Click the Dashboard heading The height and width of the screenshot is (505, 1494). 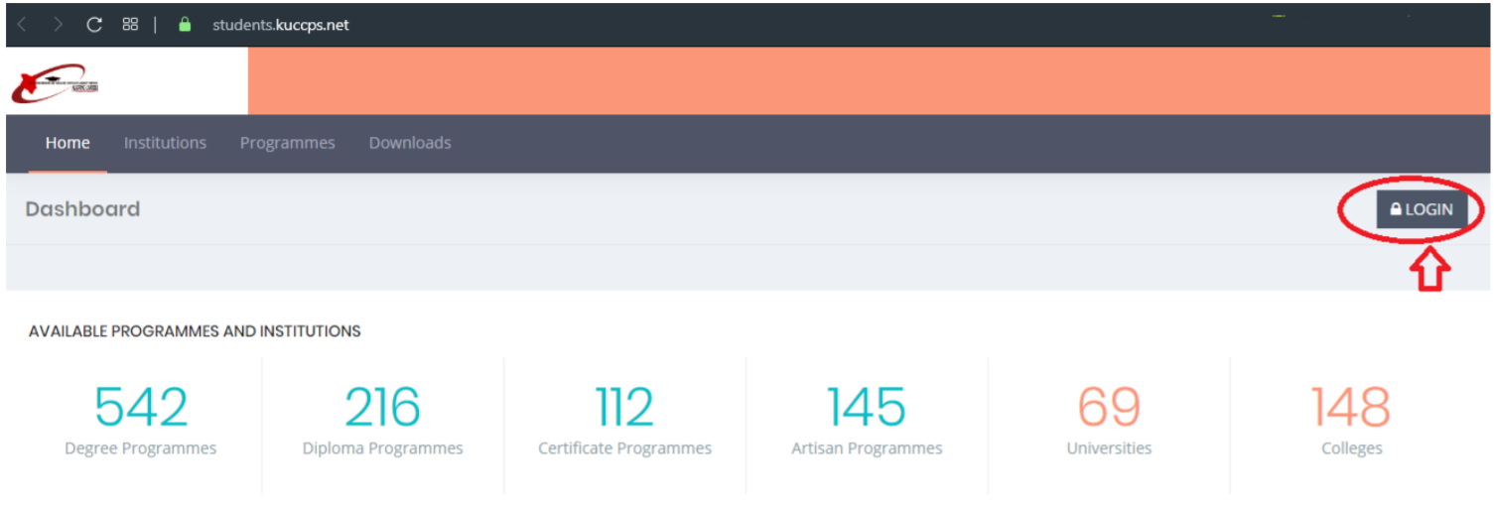pyautogui.click(x=82, y=209)
